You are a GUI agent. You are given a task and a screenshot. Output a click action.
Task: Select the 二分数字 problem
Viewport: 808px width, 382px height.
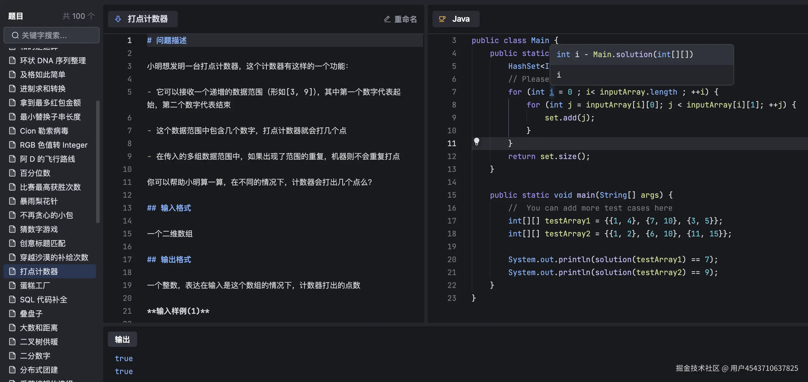point(35,356)
